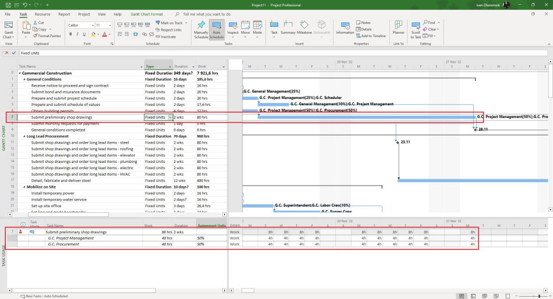Mark task 0% complete

(x=120, y=24)
